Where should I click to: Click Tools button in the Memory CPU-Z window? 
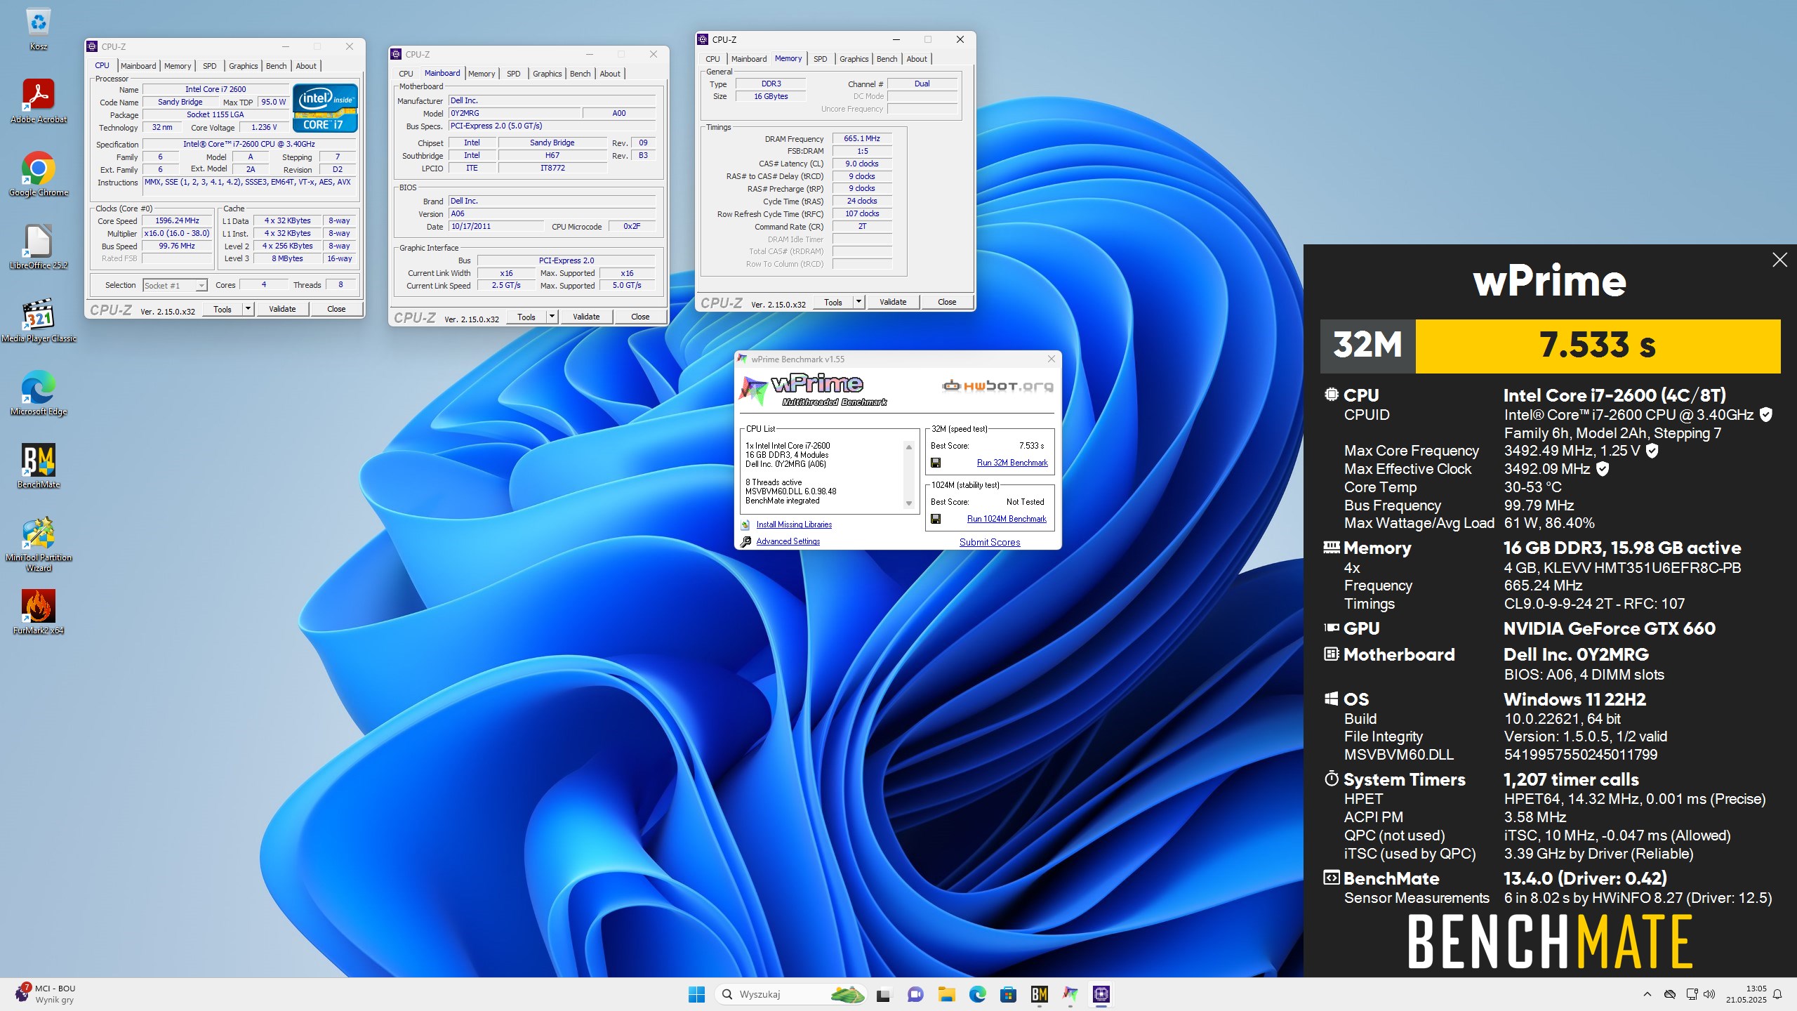833,302
